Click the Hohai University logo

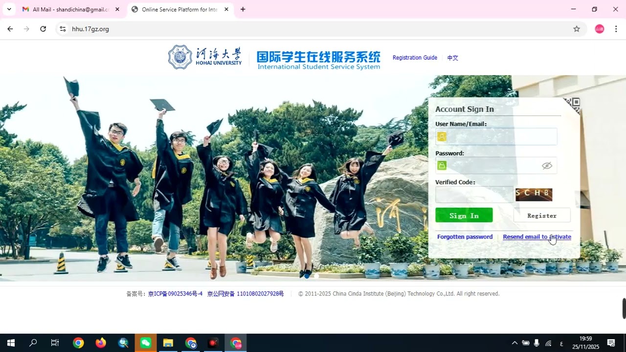[205, 57]
